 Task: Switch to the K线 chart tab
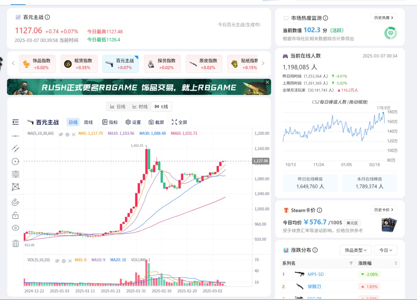coord(161,106)
